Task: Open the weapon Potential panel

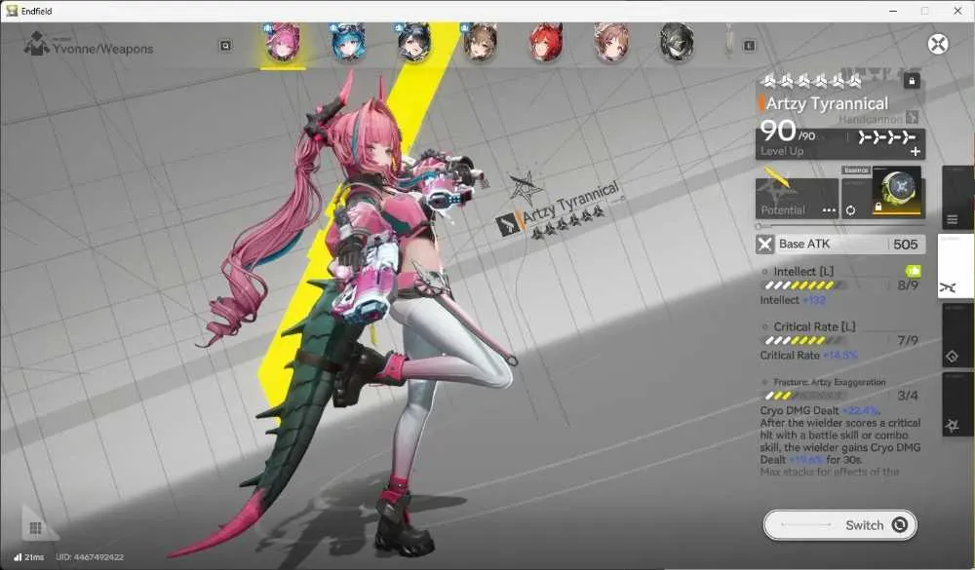Action: [798, 199]
